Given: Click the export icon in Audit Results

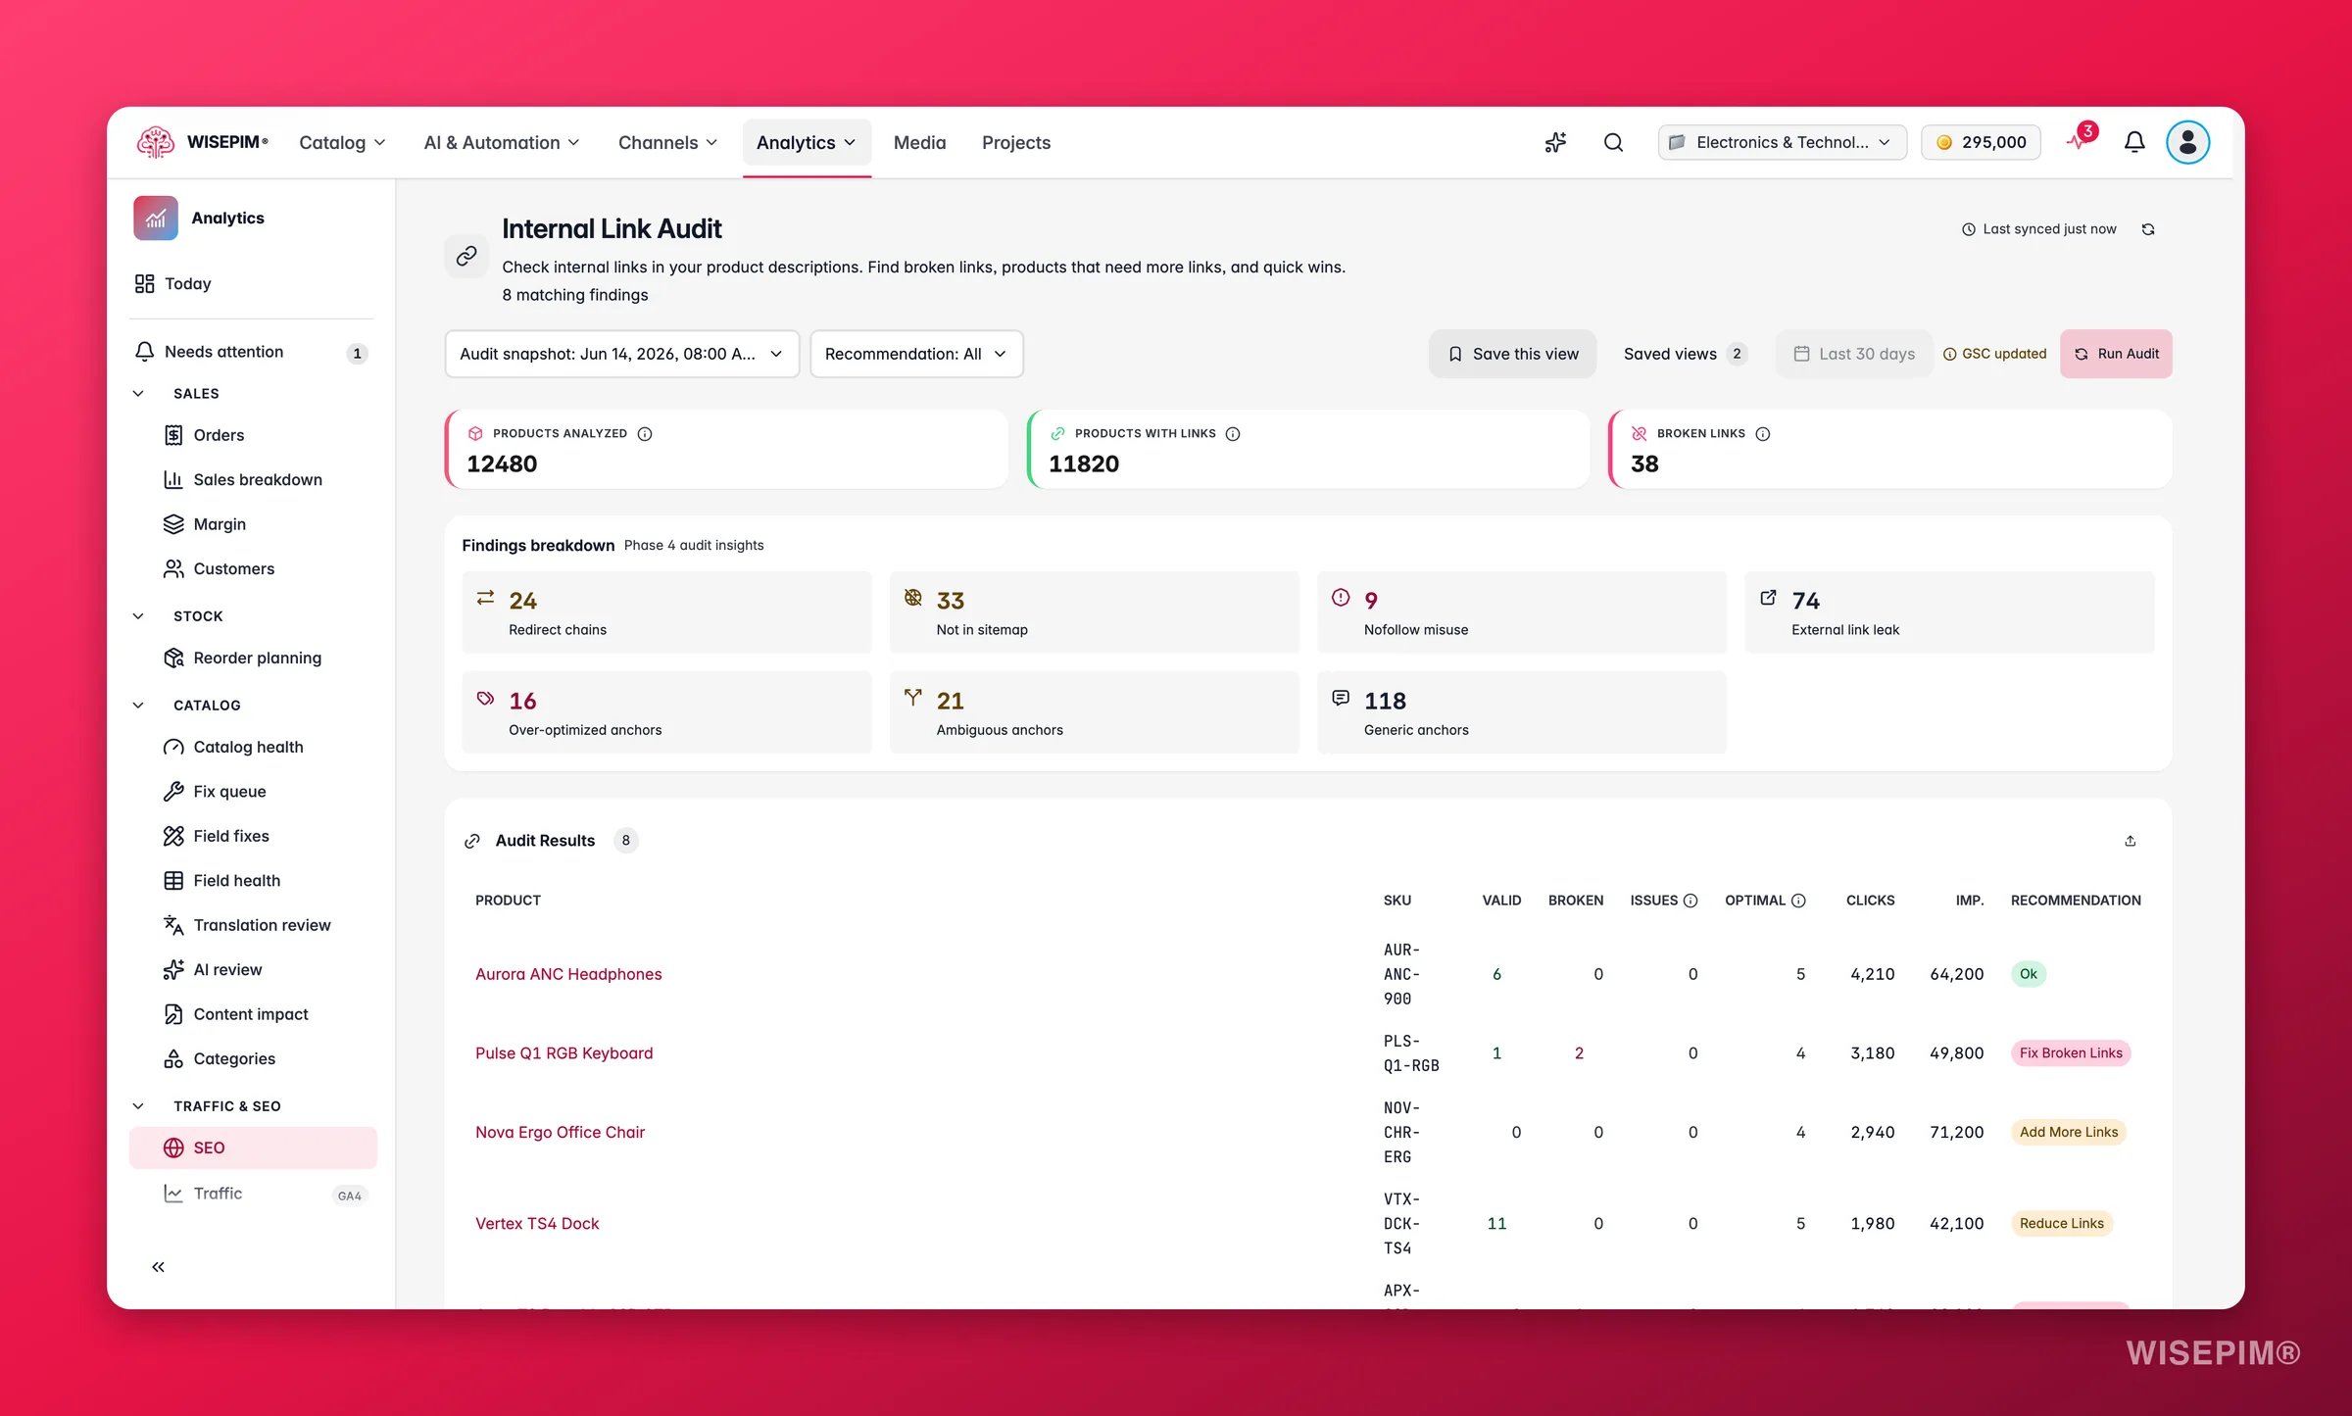Looking at the screenshot, I should coord(2130,841).
